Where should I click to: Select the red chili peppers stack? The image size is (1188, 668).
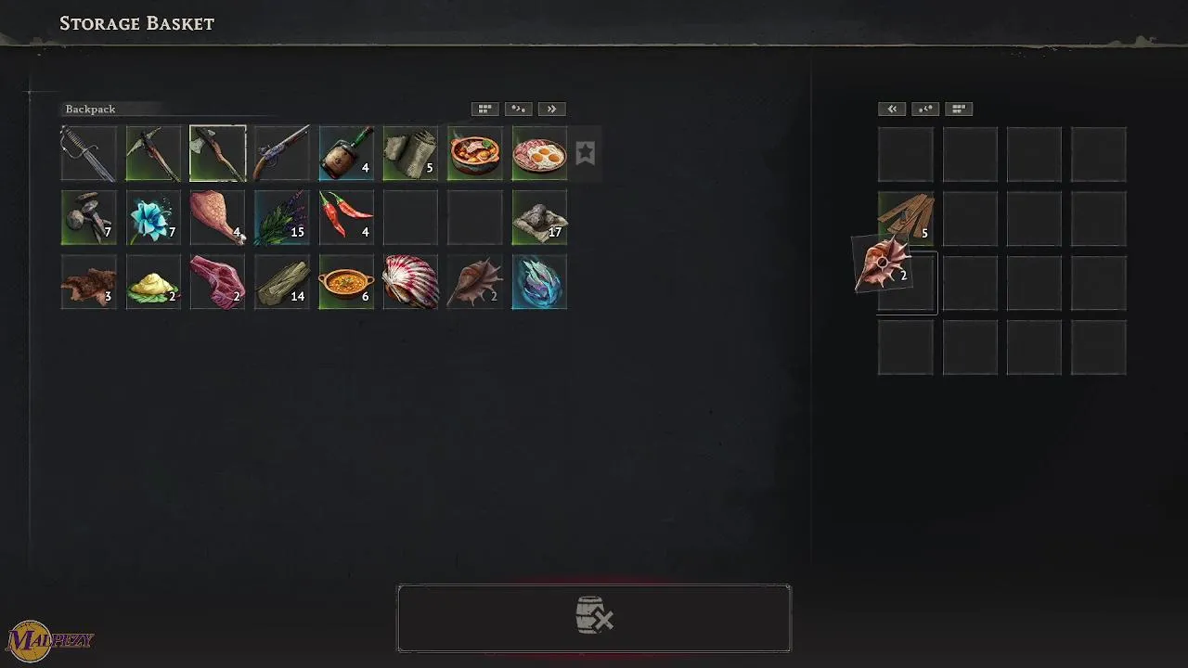pyautogui.click(x=346, y=218)
